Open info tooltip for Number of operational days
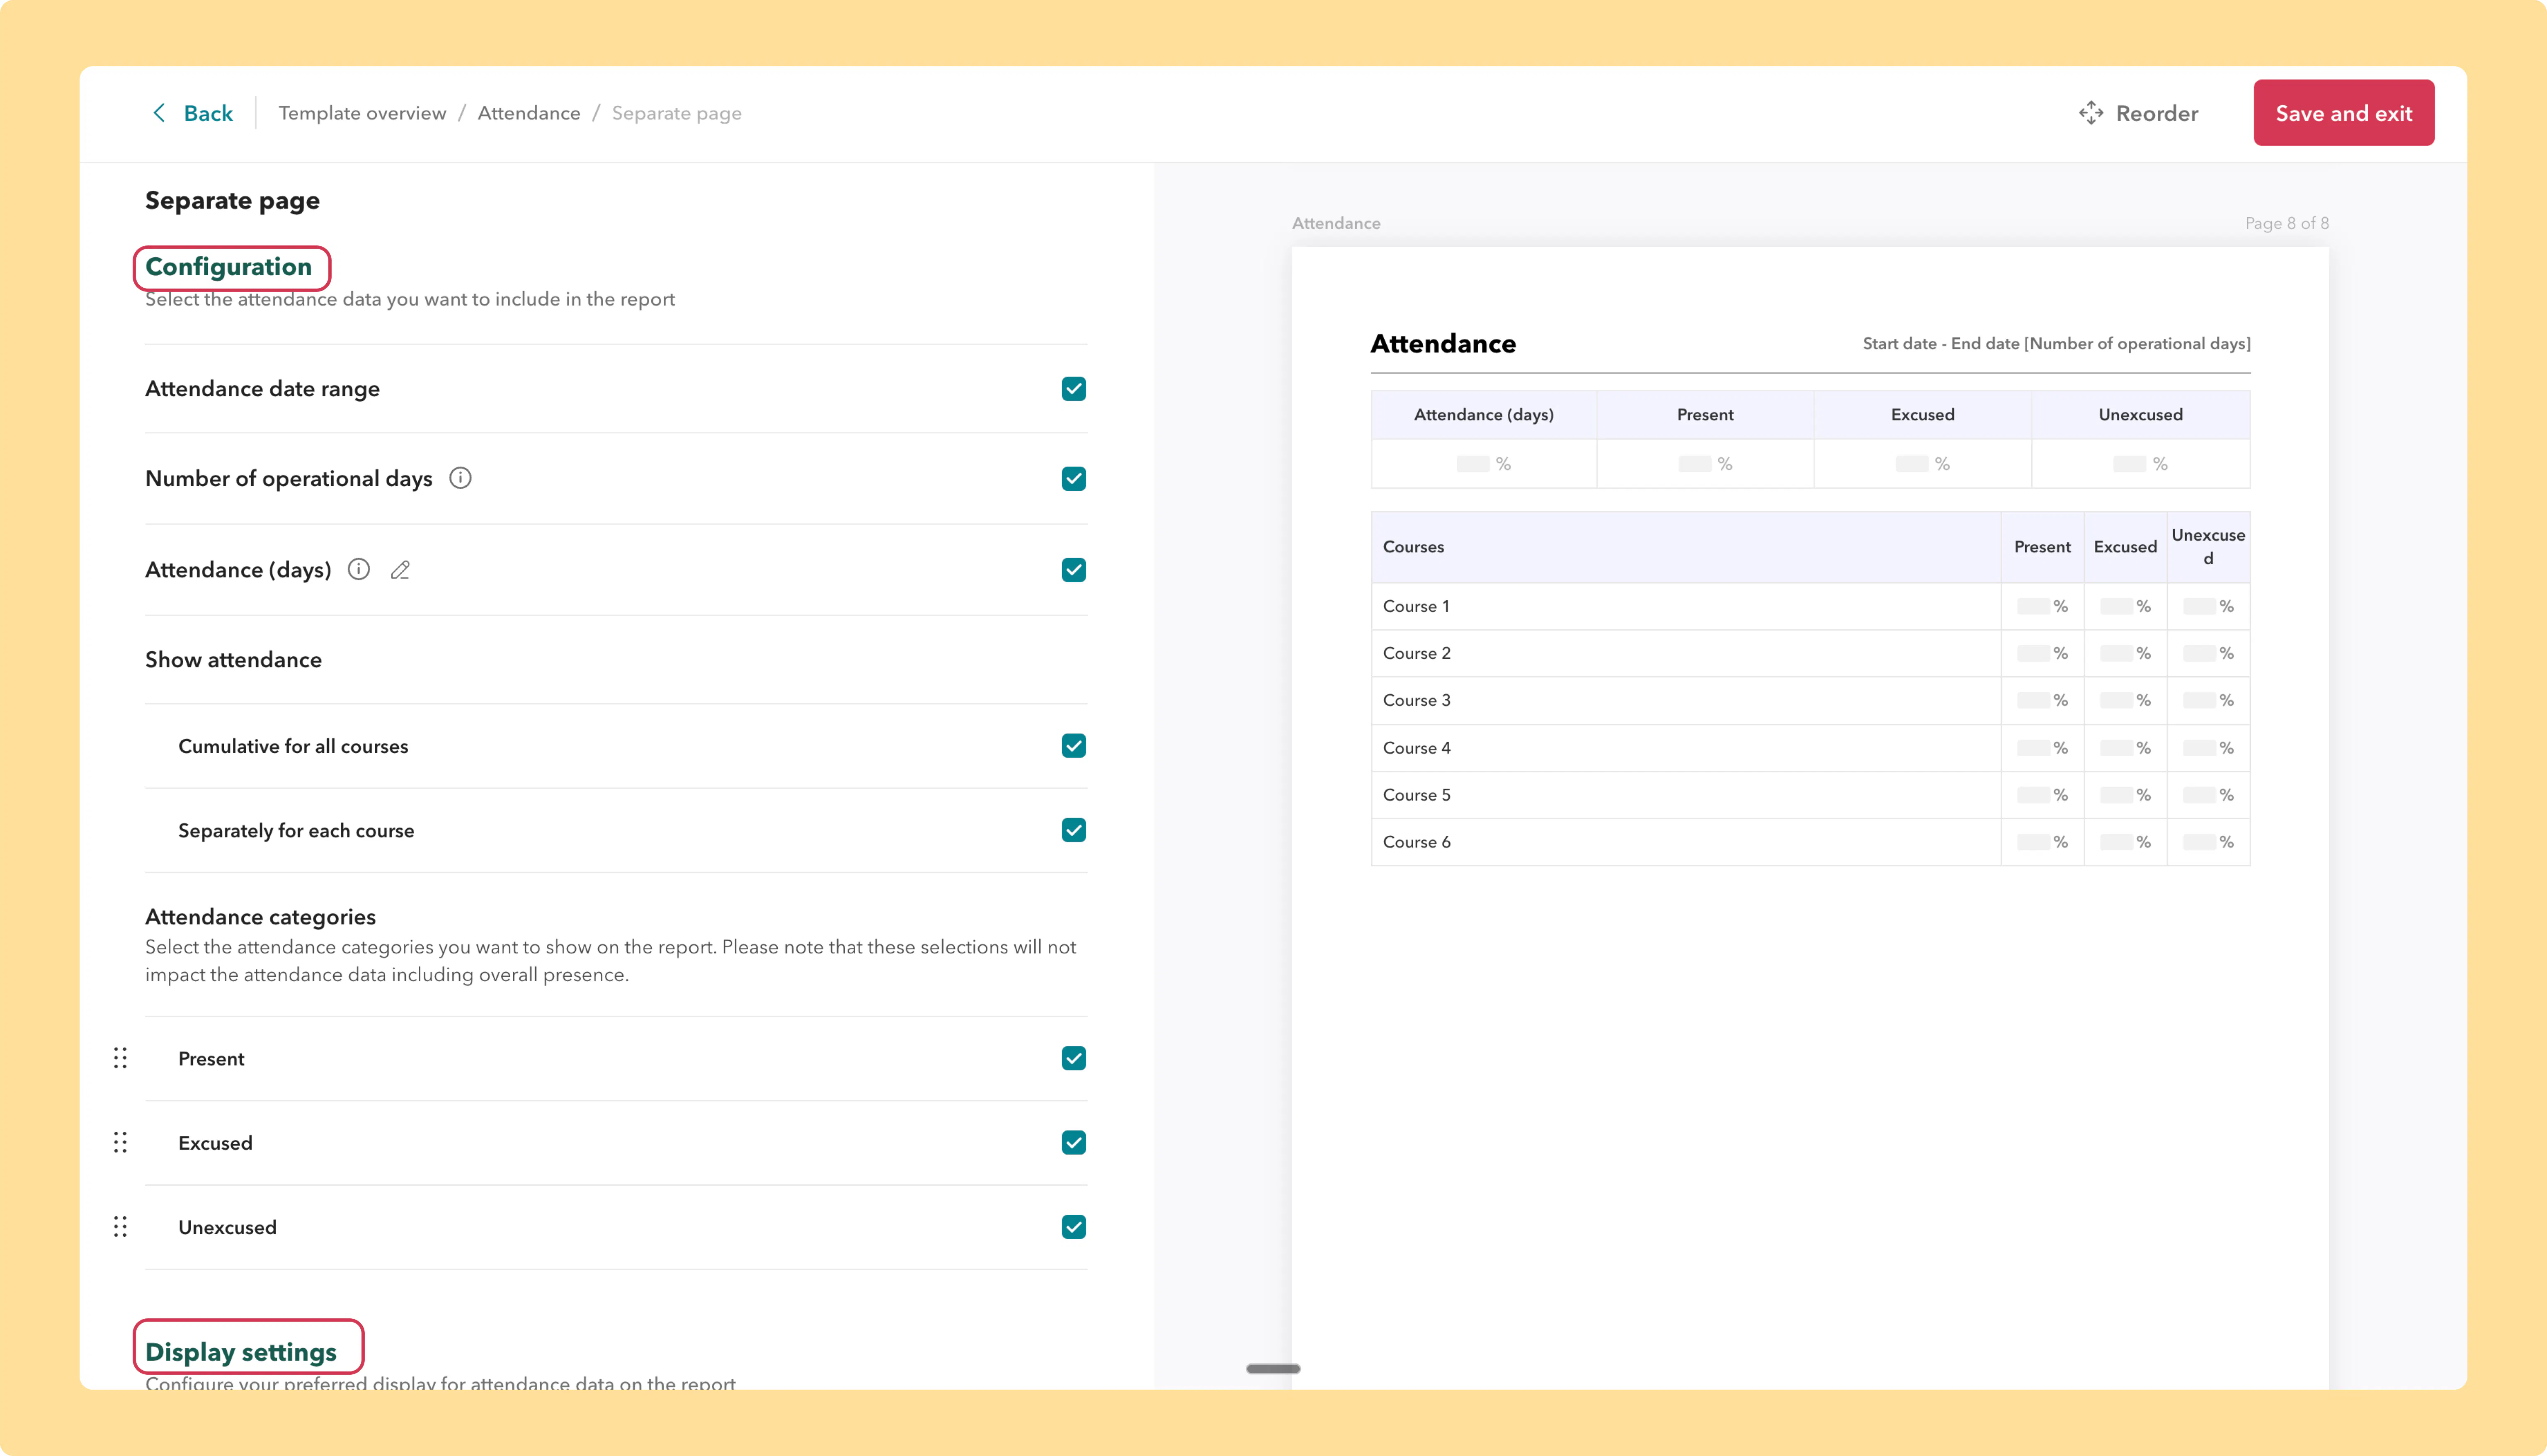This screenshot has height=1456, width=2547. click(460, 478)
